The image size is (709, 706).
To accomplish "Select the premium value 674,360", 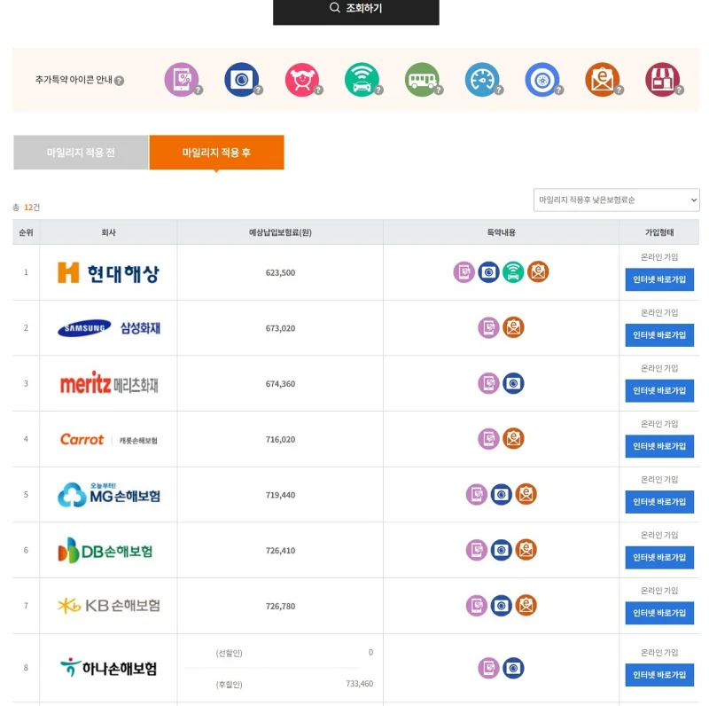I will coord(280,384).
